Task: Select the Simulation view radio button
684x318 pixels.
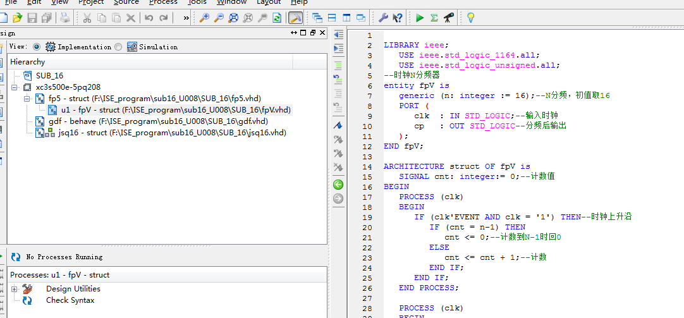Action: coord(118,47)
